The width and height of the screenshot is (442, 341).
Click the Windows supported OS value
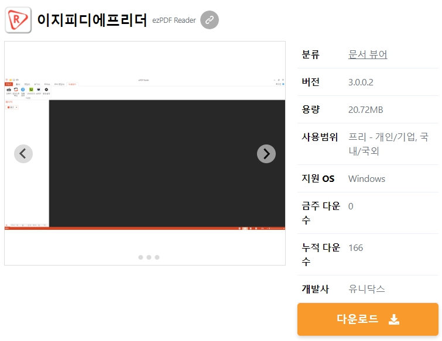tap(366, 179)
